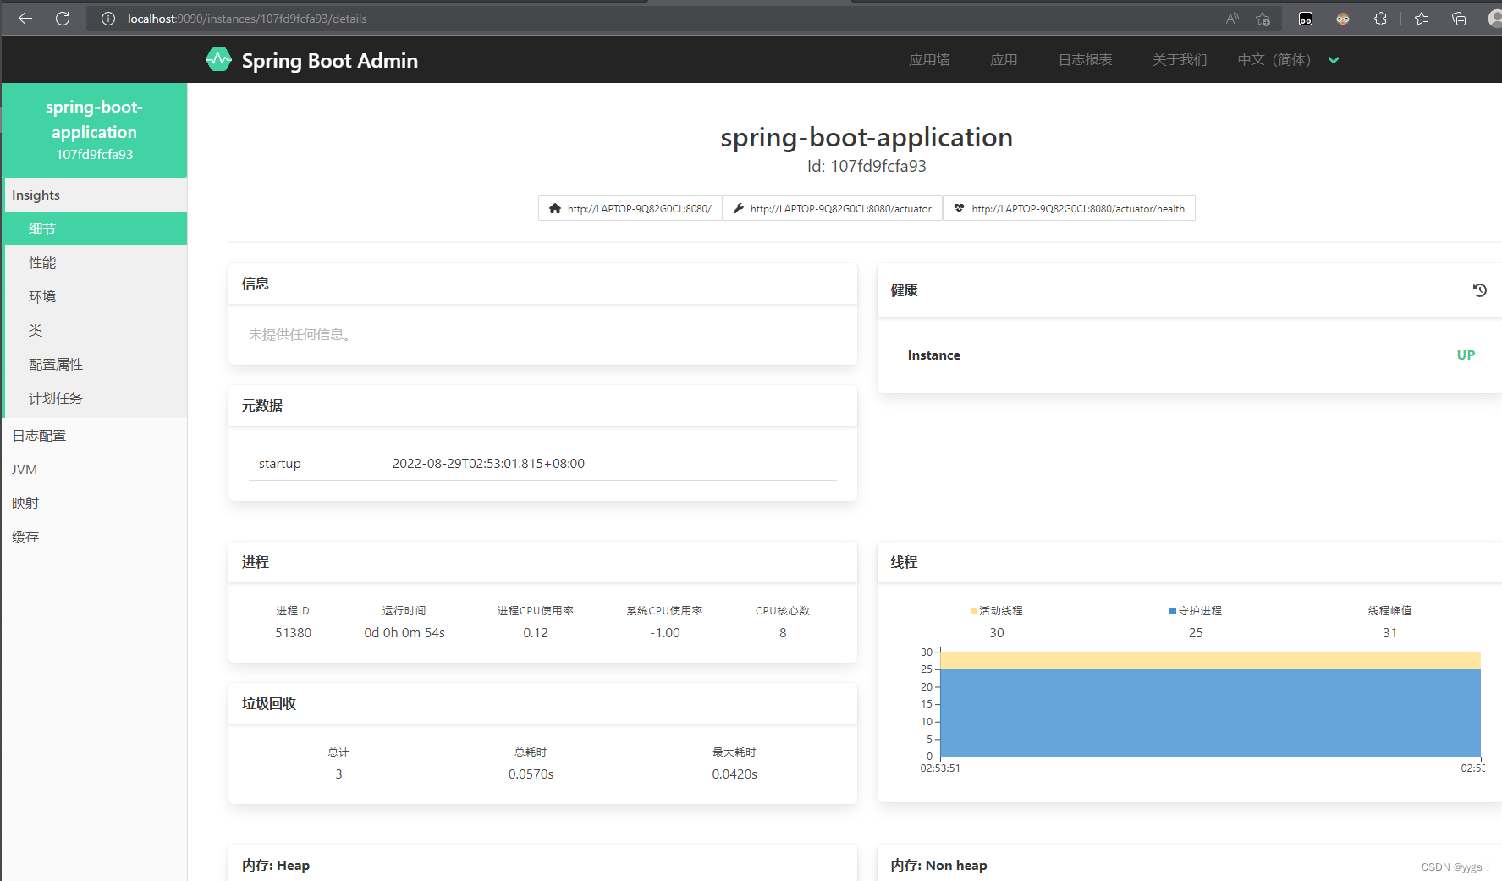Click the browser back arrow

(25, 19)
